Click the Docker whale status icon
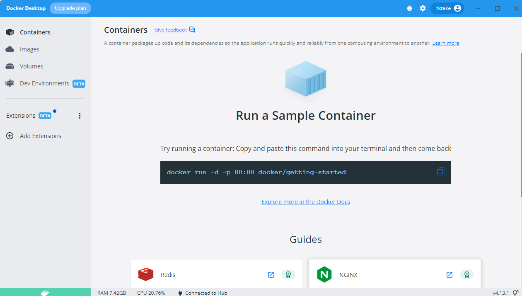Viewport: 522px width, 296px height. point(45,293)
